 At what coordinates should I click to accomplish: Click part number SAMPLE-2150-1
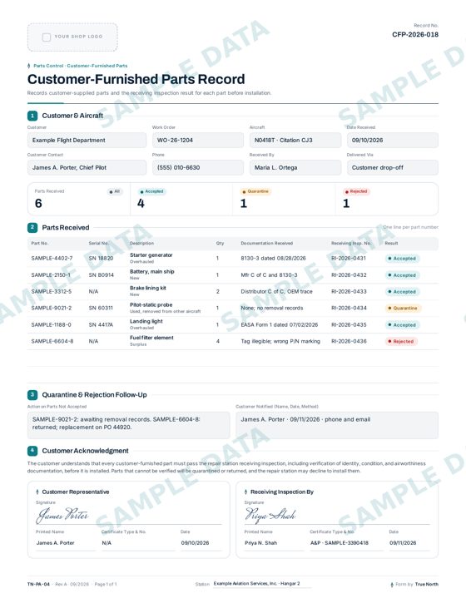tap(51, 275)
